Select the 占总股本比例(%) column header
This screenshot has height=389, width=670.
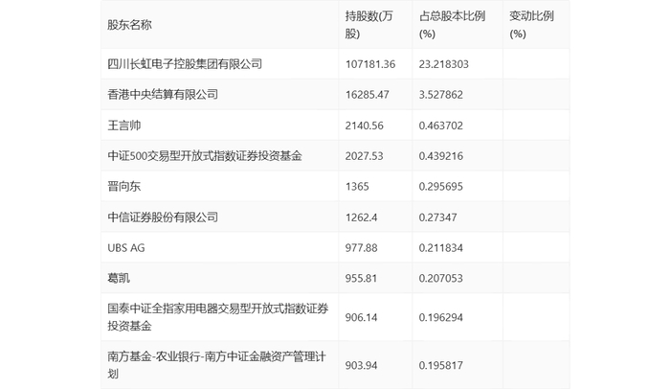[452, 25]
